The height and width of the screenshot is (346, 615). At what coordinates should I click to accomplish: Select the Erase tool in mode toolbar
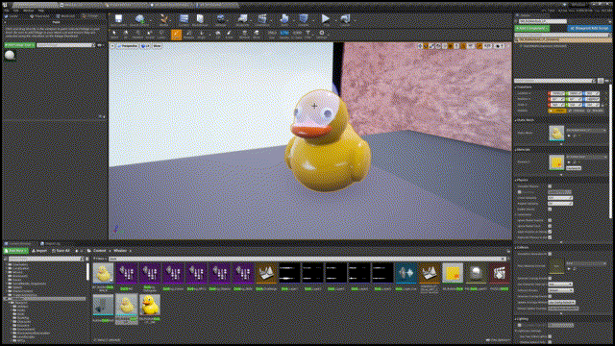[229, 35]
